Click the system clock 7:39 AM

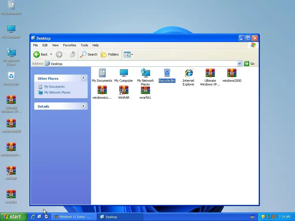(284, 217)
